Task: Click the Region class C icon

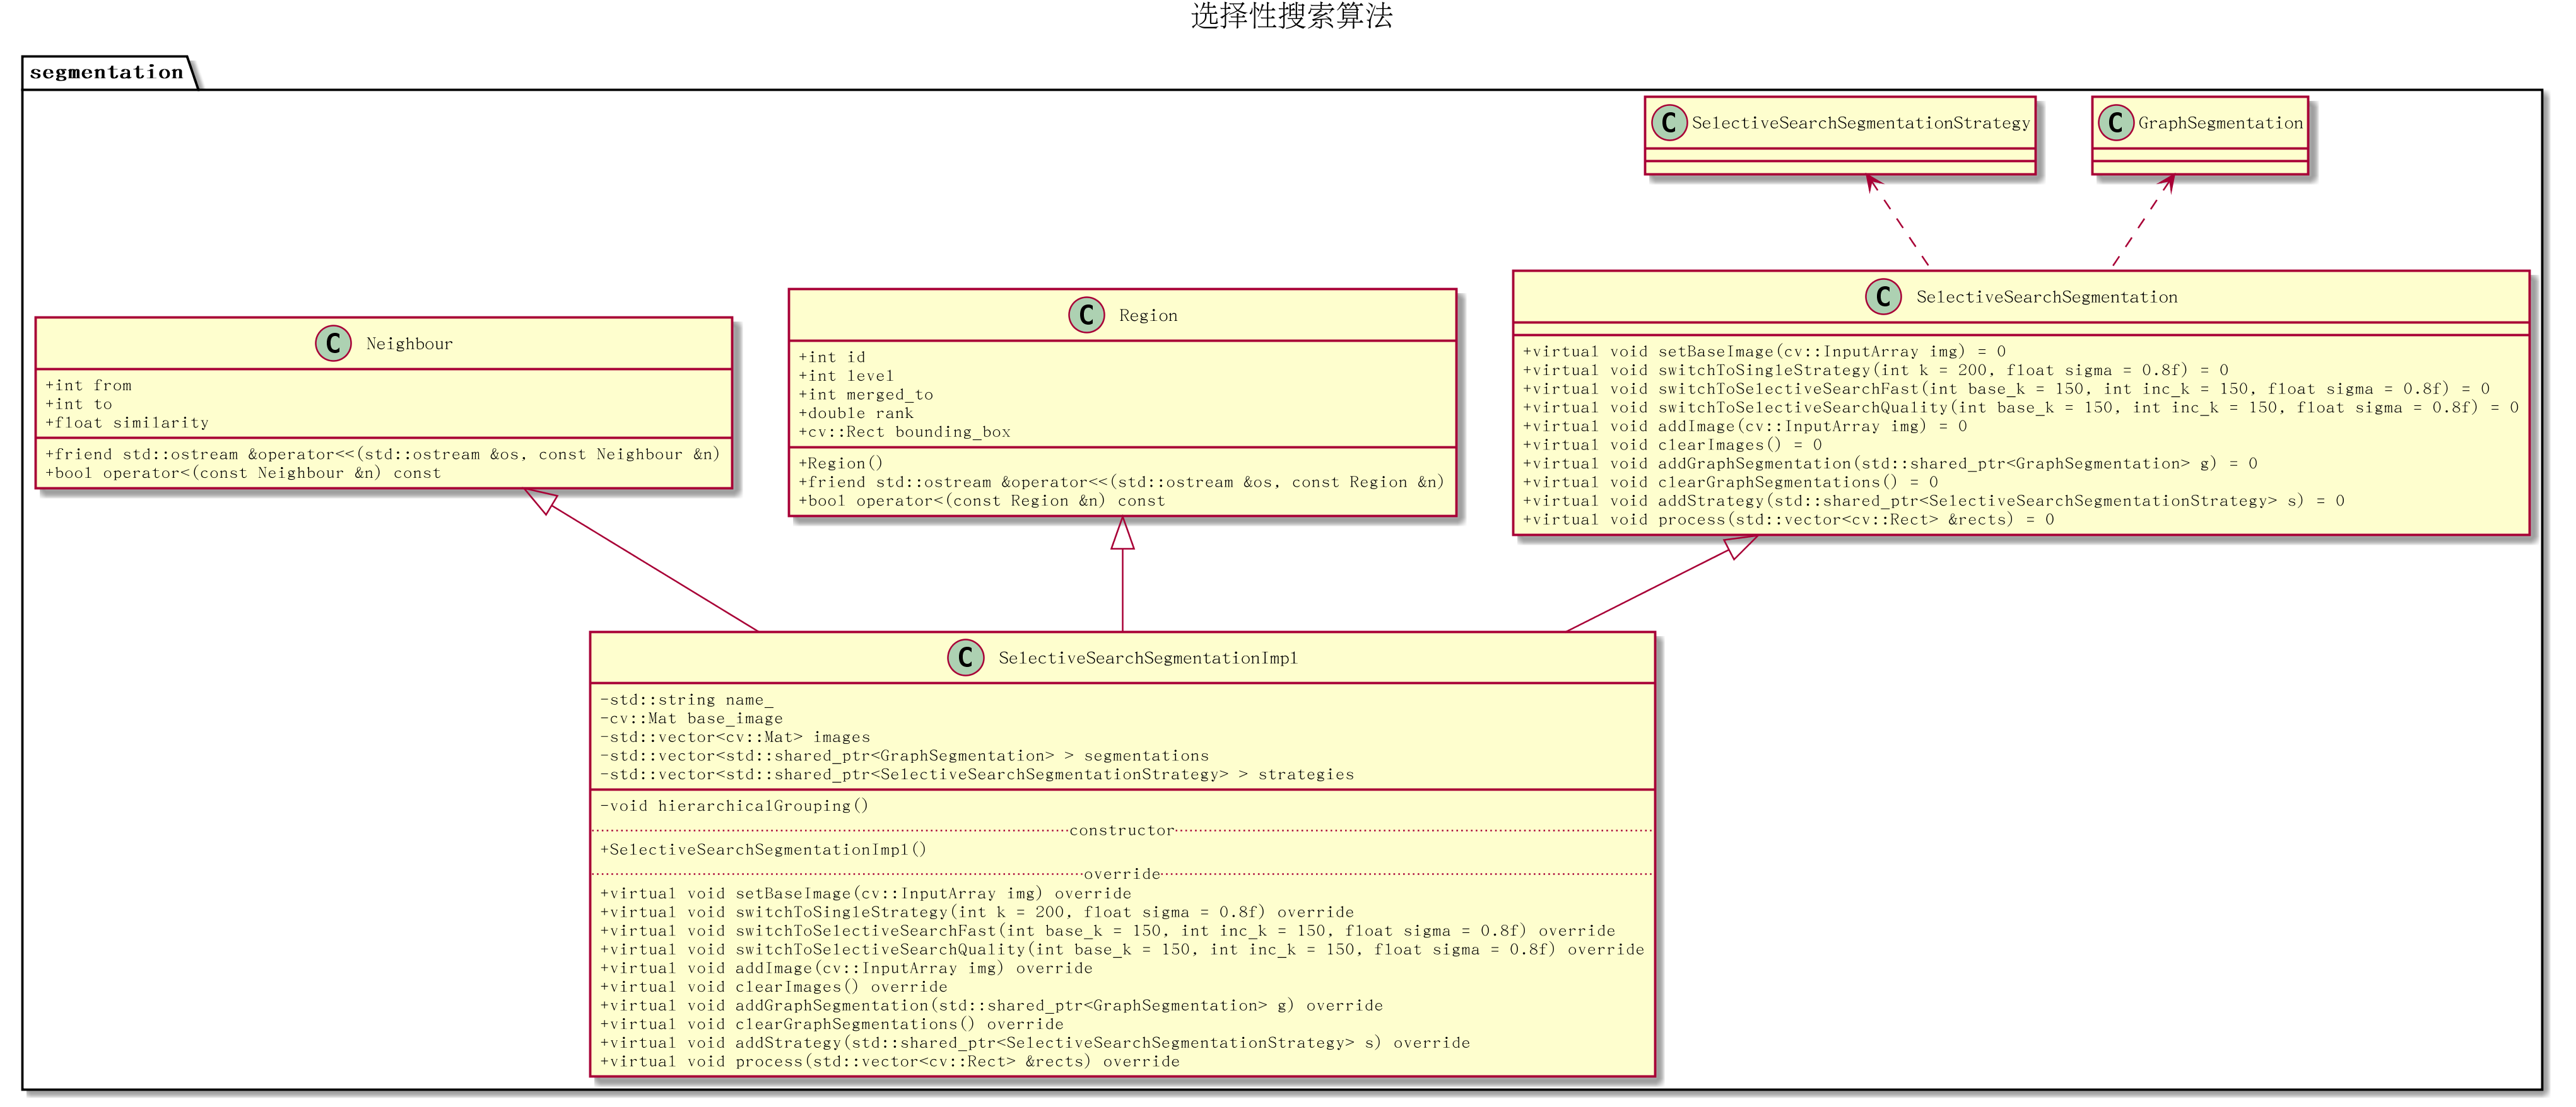Action: 1086,315
